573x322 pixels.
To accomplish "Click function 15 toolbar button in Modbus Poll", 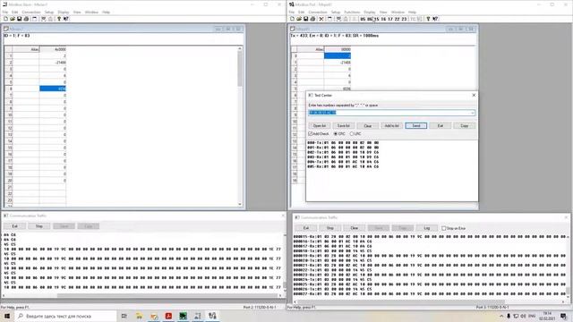I will 377,19.
